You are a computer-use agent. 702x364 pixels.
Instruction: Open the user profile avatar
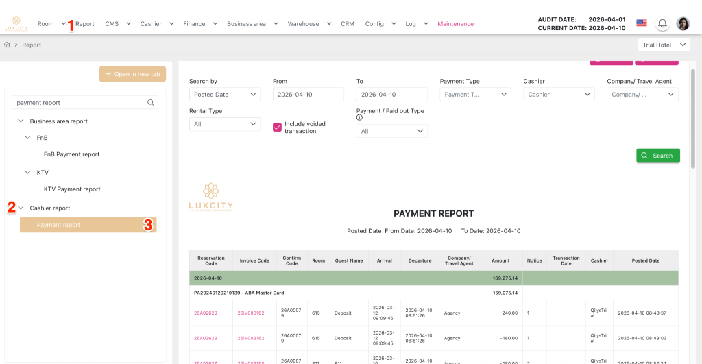tap(683, 24)
